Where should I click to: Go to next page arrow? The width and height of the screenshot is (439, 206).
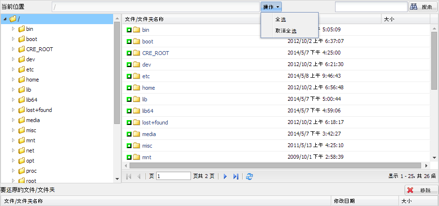tap(225, 177)
